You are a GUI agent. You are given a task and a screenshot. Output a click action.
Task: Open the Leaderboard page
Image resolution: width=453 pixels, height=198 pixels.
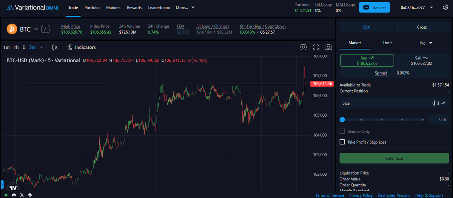click(x=159, y=8)
